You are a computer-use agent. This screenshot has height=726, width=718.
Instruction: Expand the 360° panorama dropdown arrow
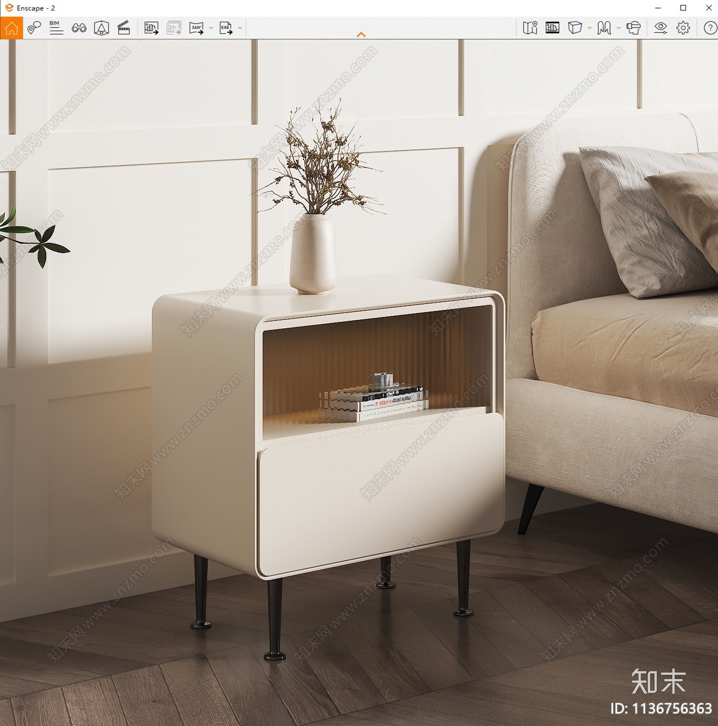(x=211, y=28)
